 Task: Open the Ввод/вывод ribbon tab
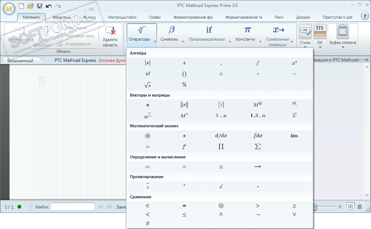click(x=62, y=17)
